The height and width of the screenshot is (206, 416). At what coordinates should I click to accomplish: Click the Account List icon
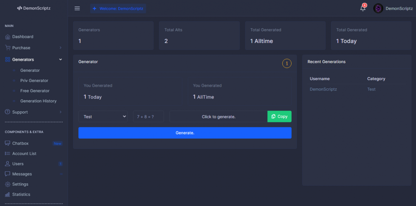click(8, 154)
